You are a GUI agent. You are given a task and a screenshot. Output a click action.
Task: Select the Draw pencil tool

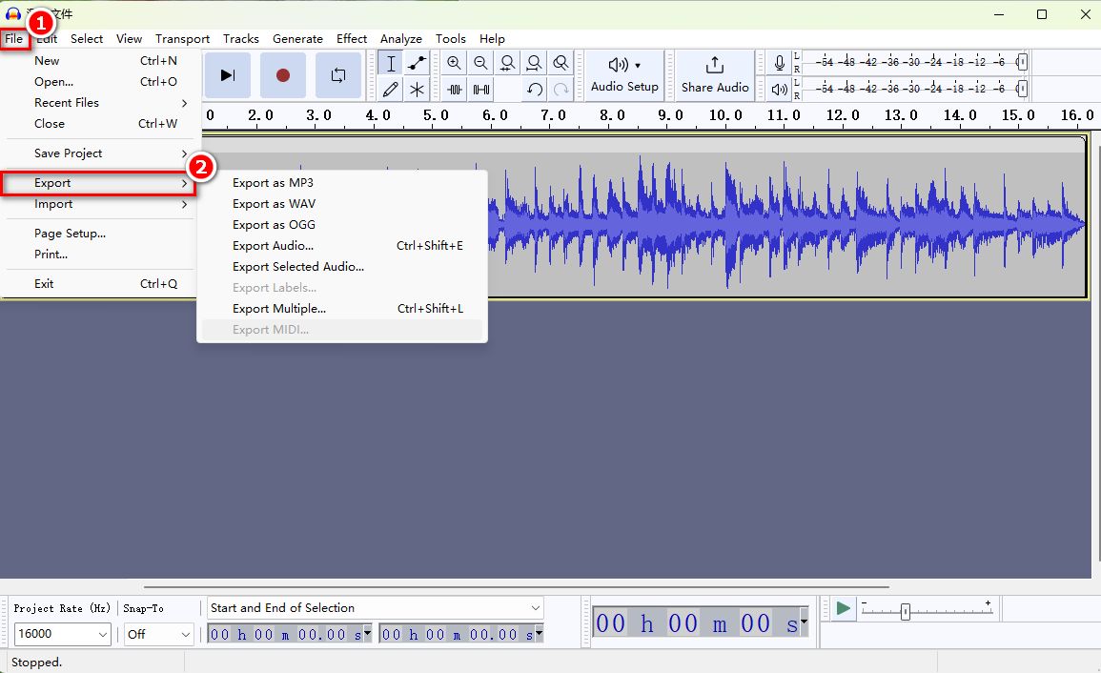point(391,90)
